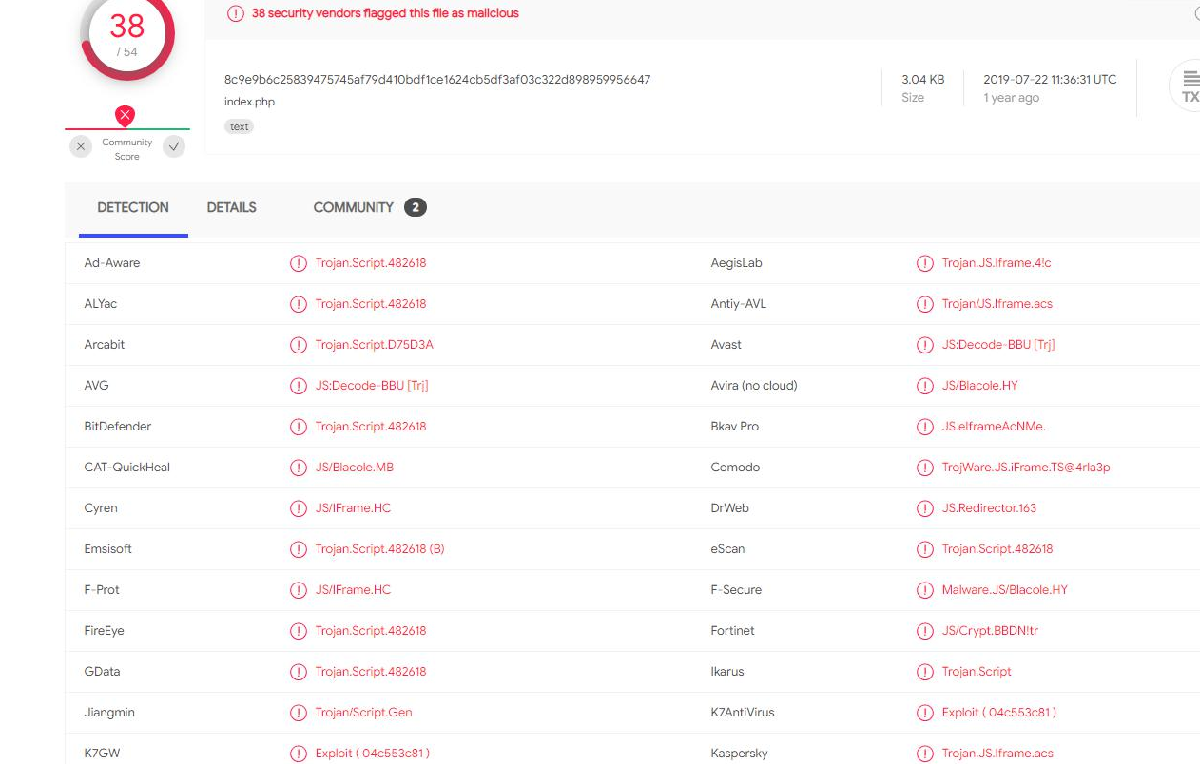Click the FireEye vendor name
The image size is (1200, 764).
tap(105, 631)
